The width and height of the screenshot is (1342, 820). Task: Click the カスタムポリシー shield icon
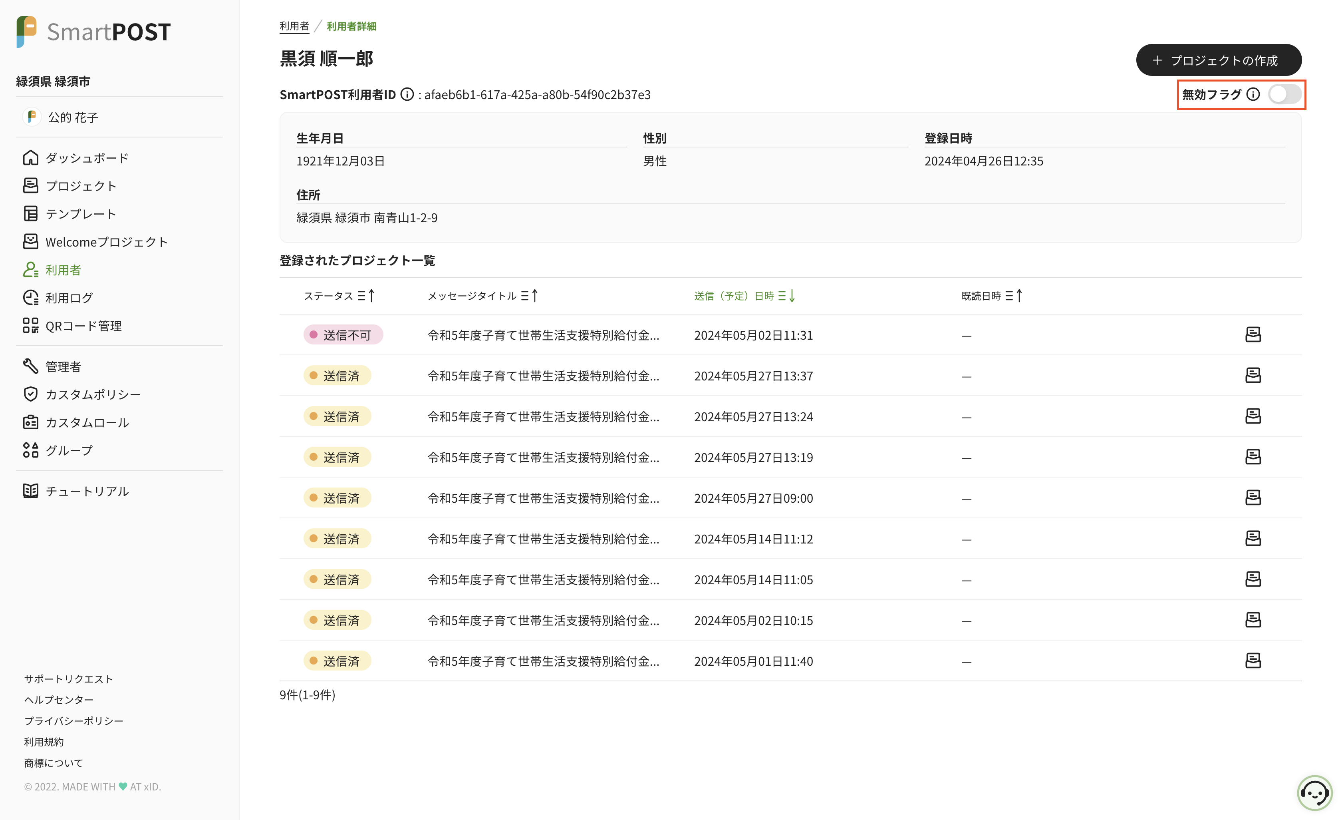(x=30, y=394)
